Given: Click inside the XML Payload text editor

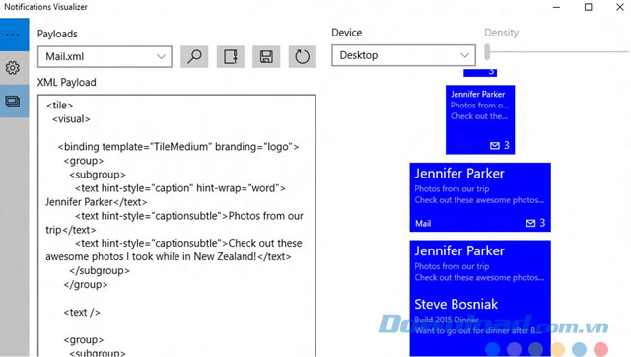Looking at the screenshot, I should (176, 226).
